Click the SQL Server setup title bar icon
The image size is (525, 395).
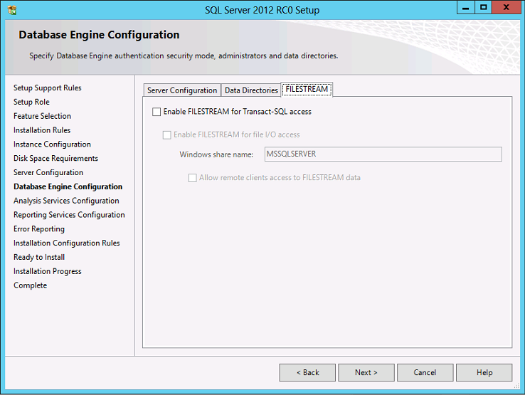coord(12,10)
